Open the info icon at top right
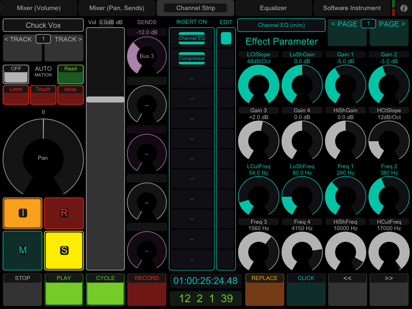This screenshot has height=309, width=412. [x=404, y=8]
